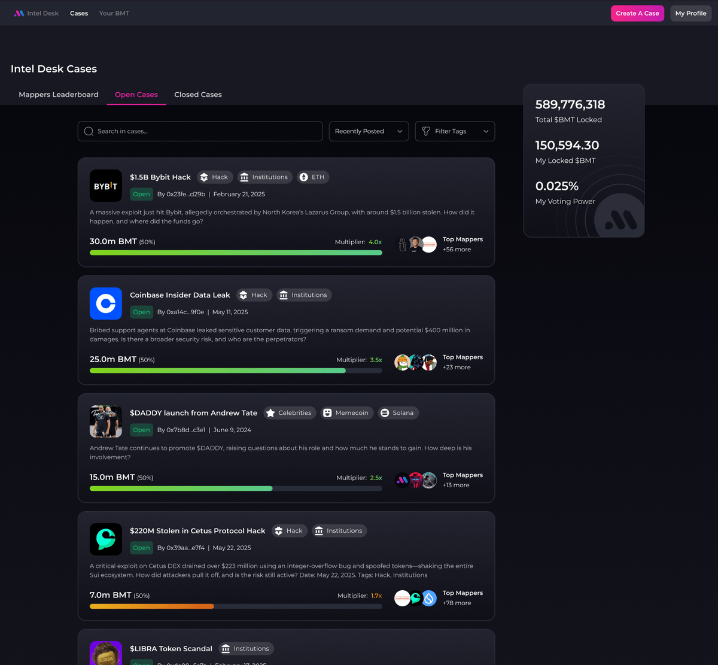Click the Memecoin tag on $DADDY case
Image resolution: width=718 pixels, height=665 pixels.
pos(346,413)
